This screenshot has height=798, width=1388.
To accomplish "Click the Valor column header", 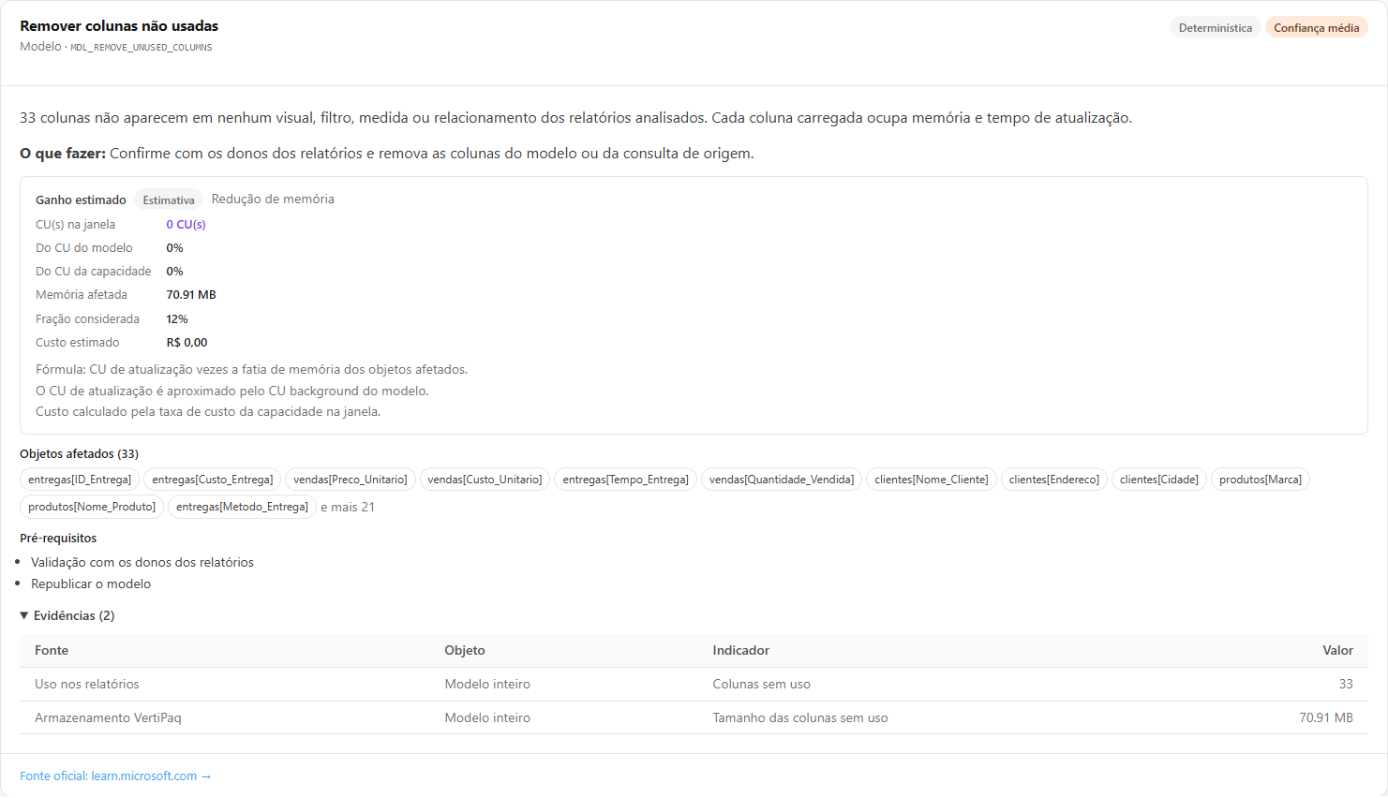I will click(x=1337, y=651).
